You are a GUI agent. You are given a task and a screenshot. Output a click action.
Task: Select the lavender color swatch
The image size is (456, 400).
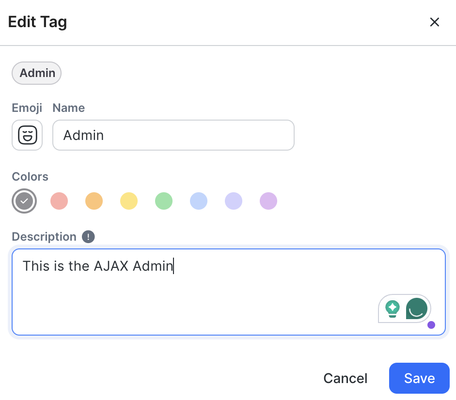coord(234,201)
